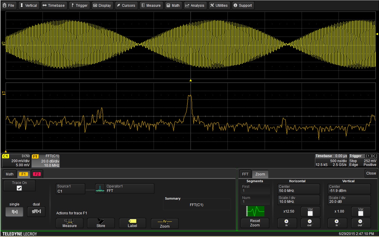
Task: Open the Analysis menu
Action: click(195, 5)
